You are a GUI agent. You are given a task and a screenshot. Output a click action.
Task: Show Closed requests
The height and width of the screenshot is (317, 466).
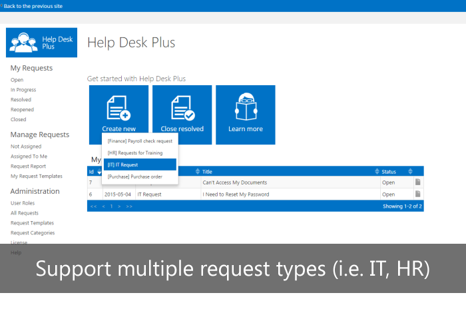pyautogui.click(x=19, y=119)
